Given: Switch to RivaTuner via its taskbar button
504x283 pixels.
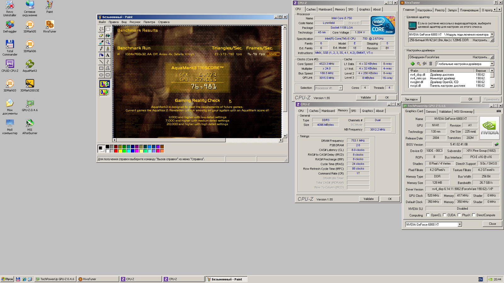Looking at the screenshot, I should [x=98, y=279].
